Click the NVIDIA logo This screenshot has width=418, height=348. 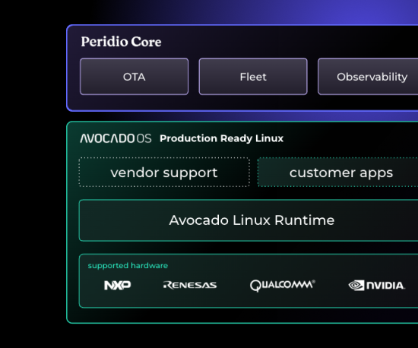tap(377, 286)
